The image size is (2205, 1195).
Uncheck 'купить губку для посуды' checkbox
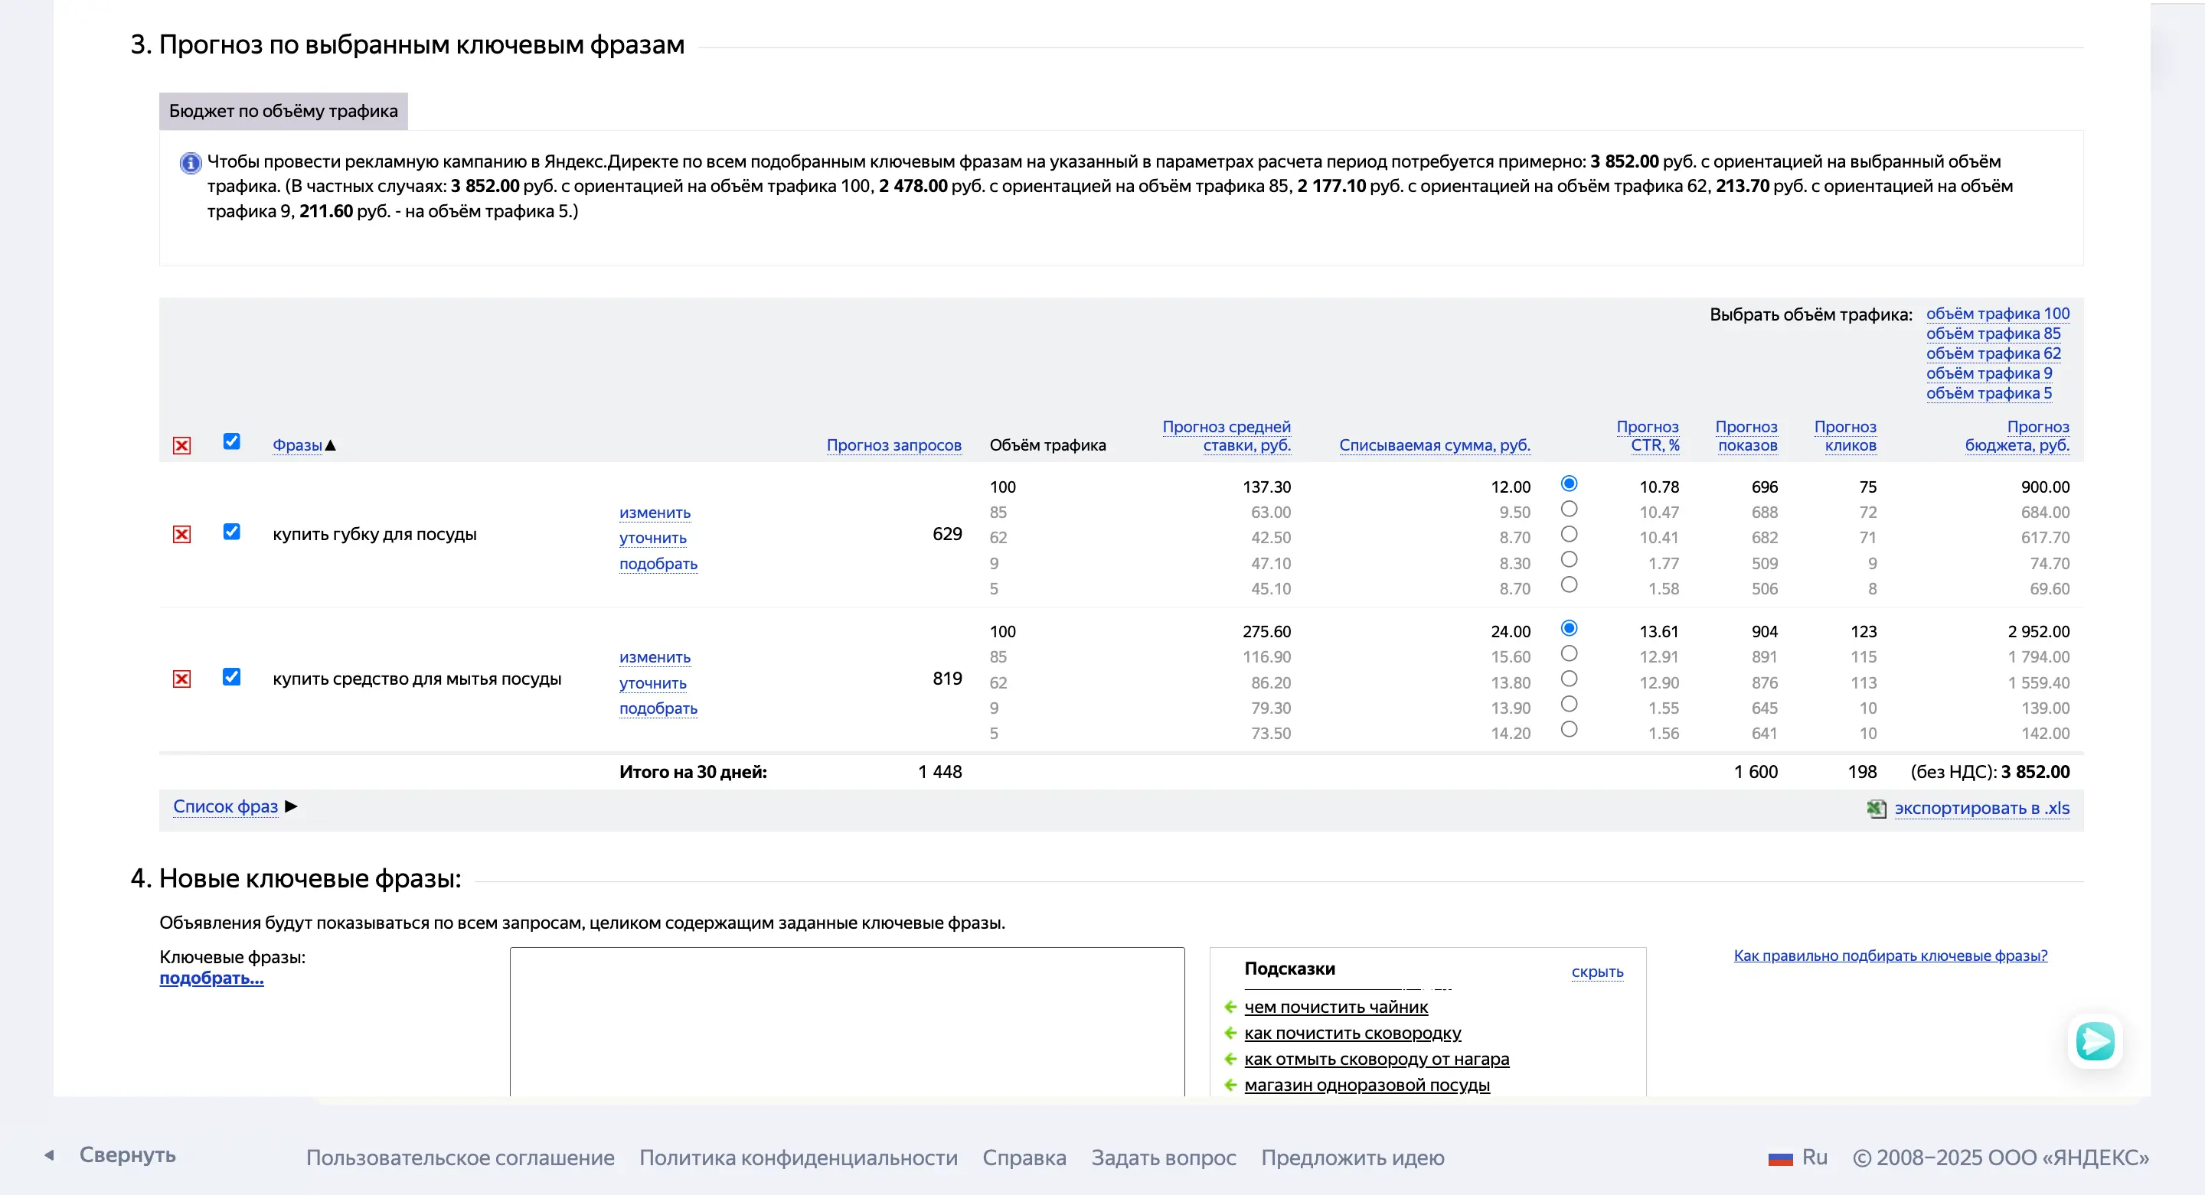231,531
